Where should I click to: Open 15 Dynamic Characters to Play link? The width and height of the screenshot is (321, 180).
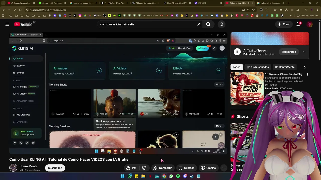click(284, 74)
